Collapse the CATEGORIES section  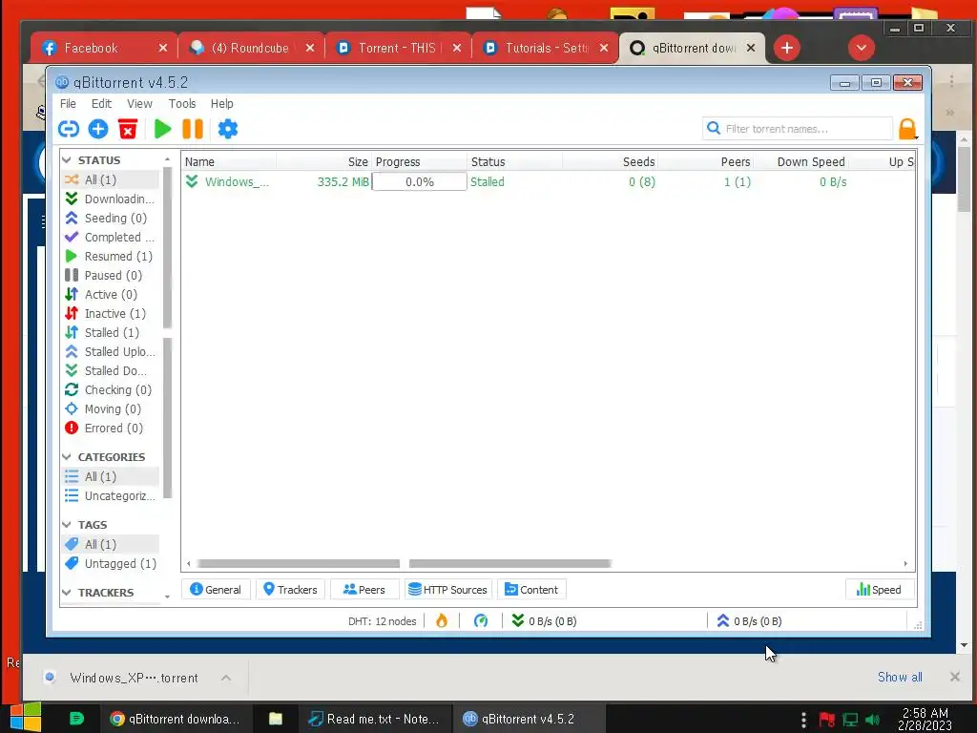point(67,457)
